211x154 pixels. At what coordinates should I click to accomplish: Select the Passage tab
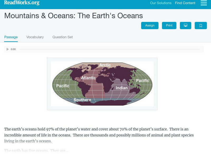(x=11, y=37)
